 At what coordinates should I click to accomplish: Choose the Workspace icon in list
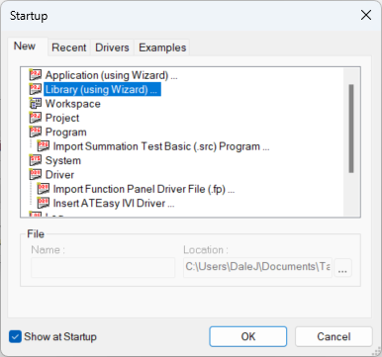point(36,103)
